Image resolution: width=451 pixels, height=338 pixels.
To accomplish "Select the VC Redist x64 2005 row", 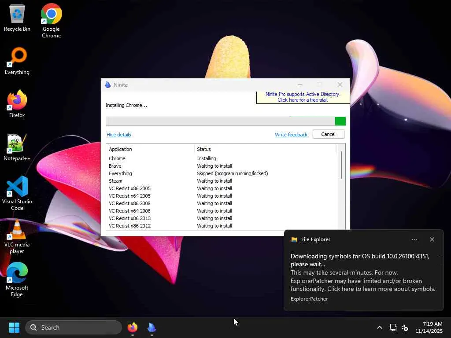I will point(222,196).
